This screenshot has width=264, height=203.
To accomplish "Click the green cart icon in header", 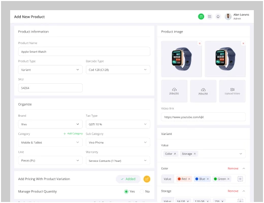I will pyautogui.click(x=201, y=17).
